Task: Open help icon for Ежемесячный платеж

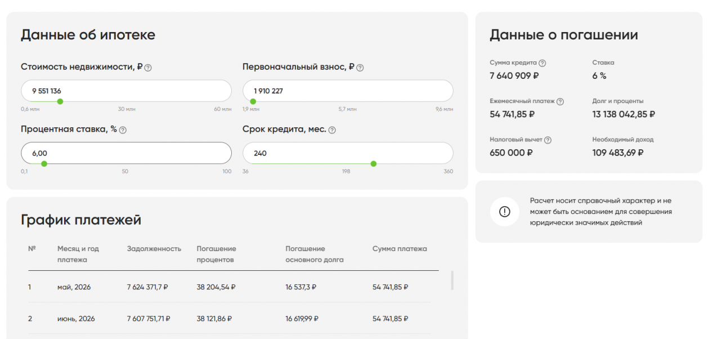Action: point(560,101)
